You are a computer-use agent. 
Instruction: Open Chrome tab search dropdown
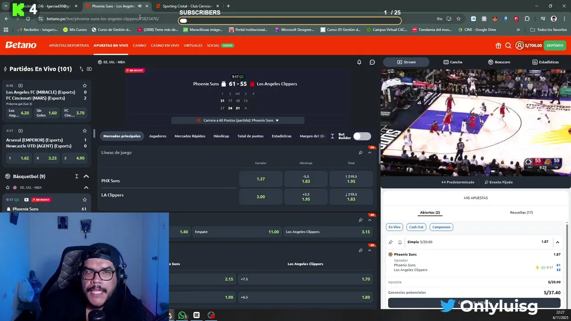coord(6,6)
